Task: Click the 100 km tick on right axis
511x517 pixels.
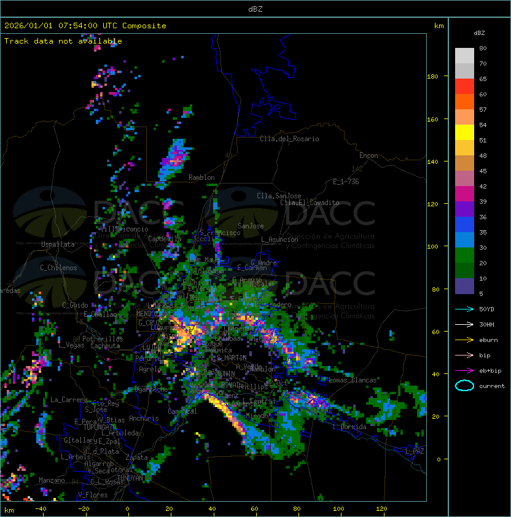Action: [432, 246]
